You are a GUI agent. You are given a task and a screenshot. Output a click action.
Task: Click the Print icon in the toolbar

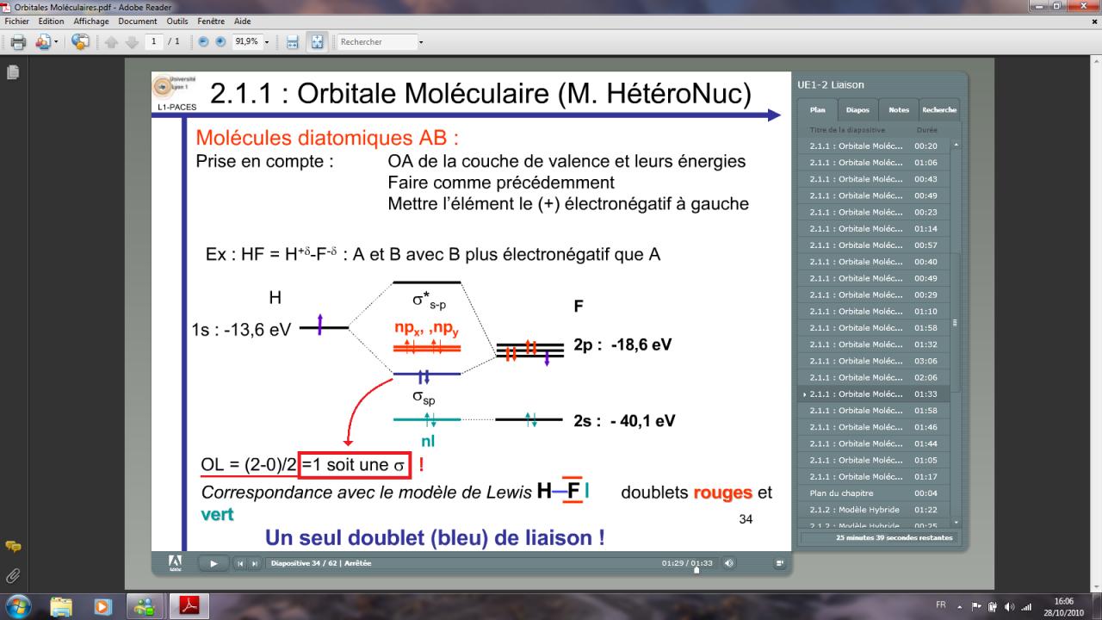tap(17, 41)
